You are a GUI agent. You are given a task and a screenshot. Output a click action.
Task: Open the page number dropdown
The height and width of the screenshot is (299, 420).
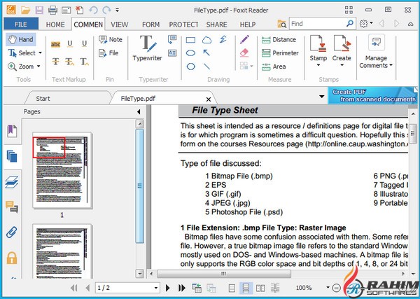(x=156, y=288)
